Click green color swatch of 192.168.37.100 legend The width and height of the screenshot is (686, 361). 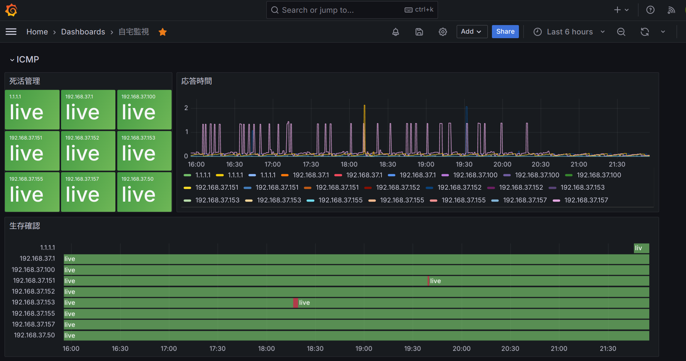[x=569, y=175]
